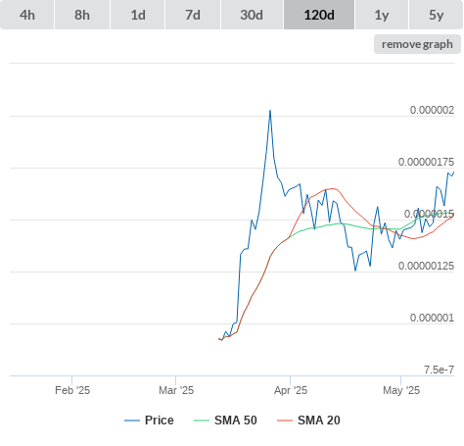This screenshot has height=446, width=464.
Task: Click the Feb '25 axis tick label
Action: 72,390
